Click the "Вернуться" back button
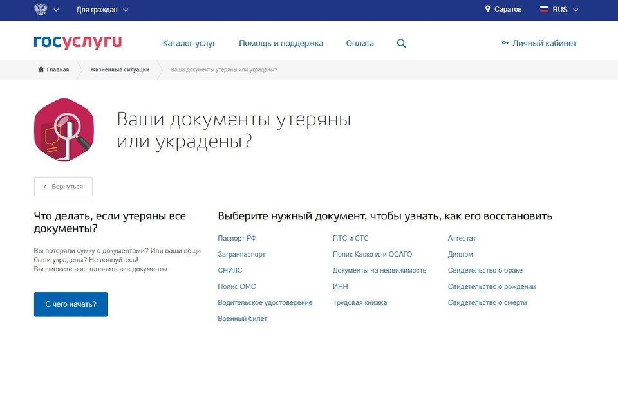 (x=63, y=187)
